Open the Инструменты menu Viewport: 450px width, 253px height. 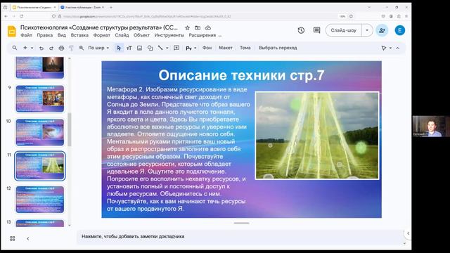(169, 35)
